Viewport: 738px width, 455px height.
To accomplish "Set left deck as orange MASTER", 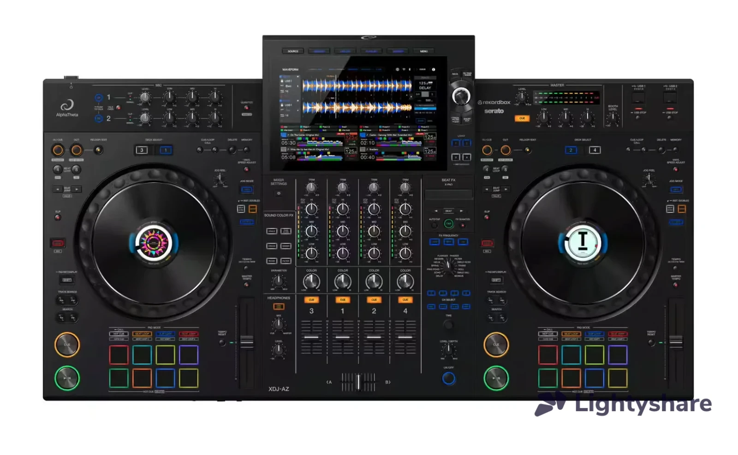I will [x=252, y=209].
